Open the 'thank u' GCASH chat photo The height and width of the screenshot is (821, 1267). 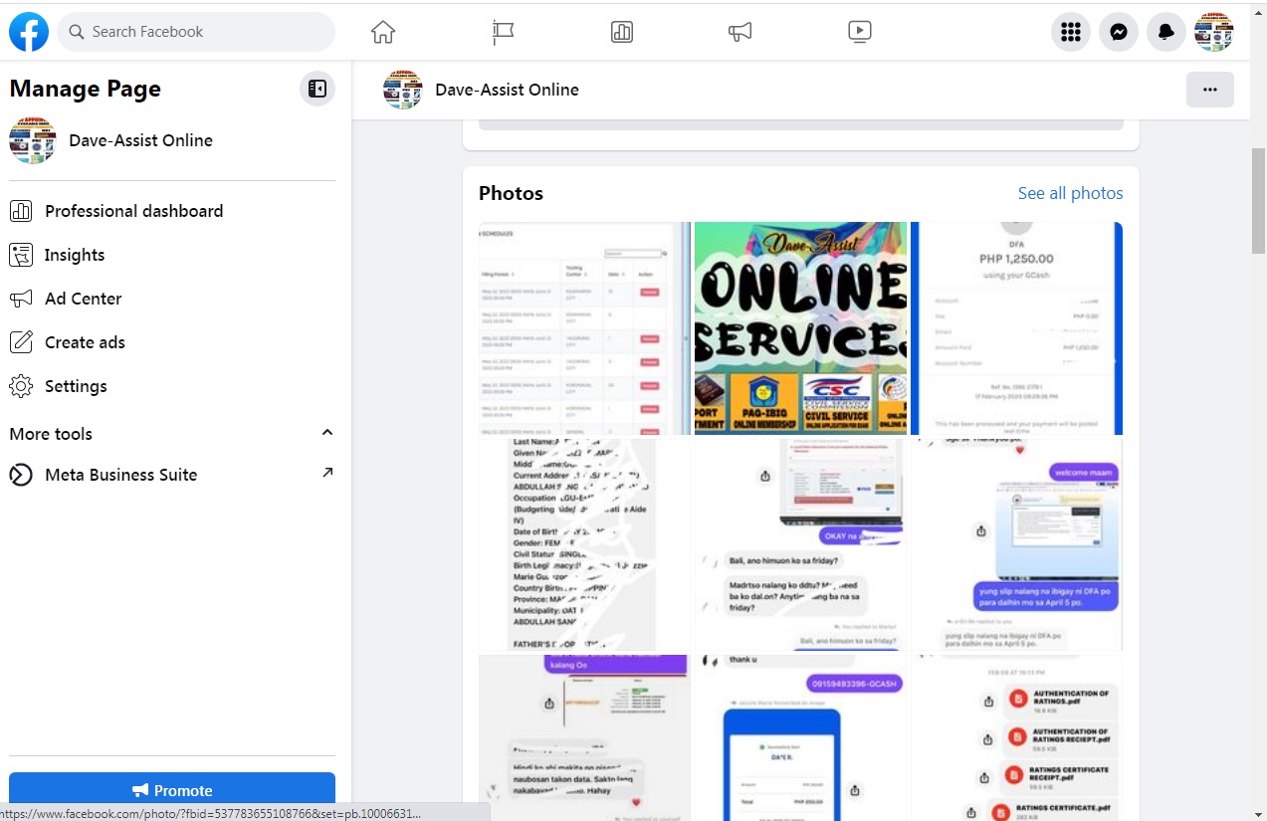tap(800, 737)
